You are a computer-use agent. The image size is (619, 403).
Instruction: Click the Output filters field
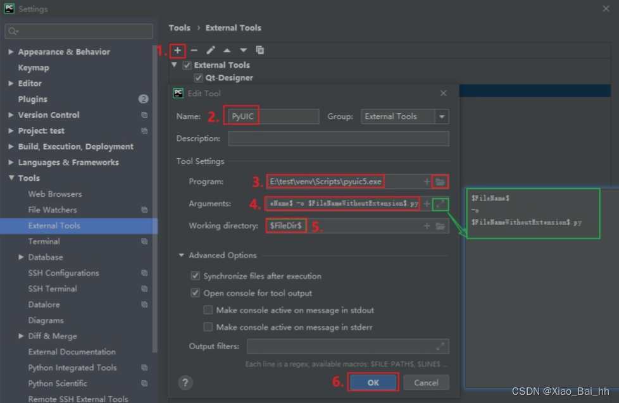(348, 346)
